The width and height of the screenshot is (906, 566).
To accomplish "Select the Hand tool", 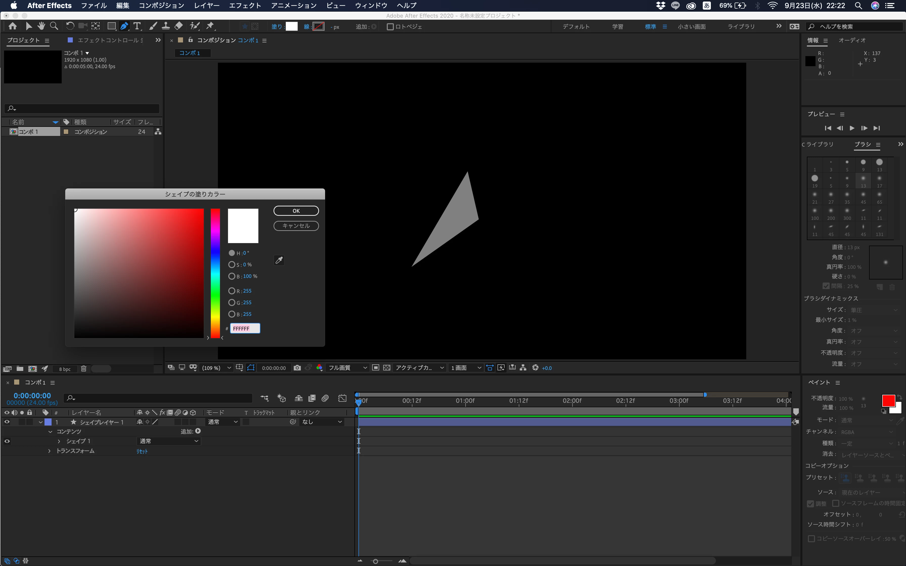I will [x=41, y=26].
